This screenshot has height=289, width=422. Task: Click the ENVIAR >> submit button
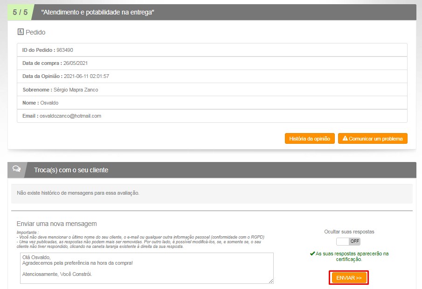click(x=349, y=278)
